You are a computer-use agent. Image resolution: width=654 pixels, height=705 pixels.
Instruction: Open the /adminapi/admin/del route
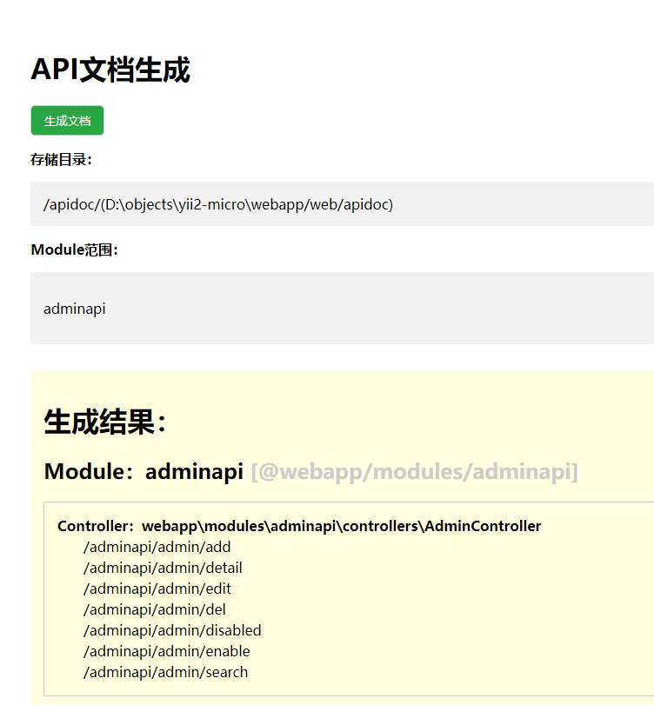pos(155,609)
